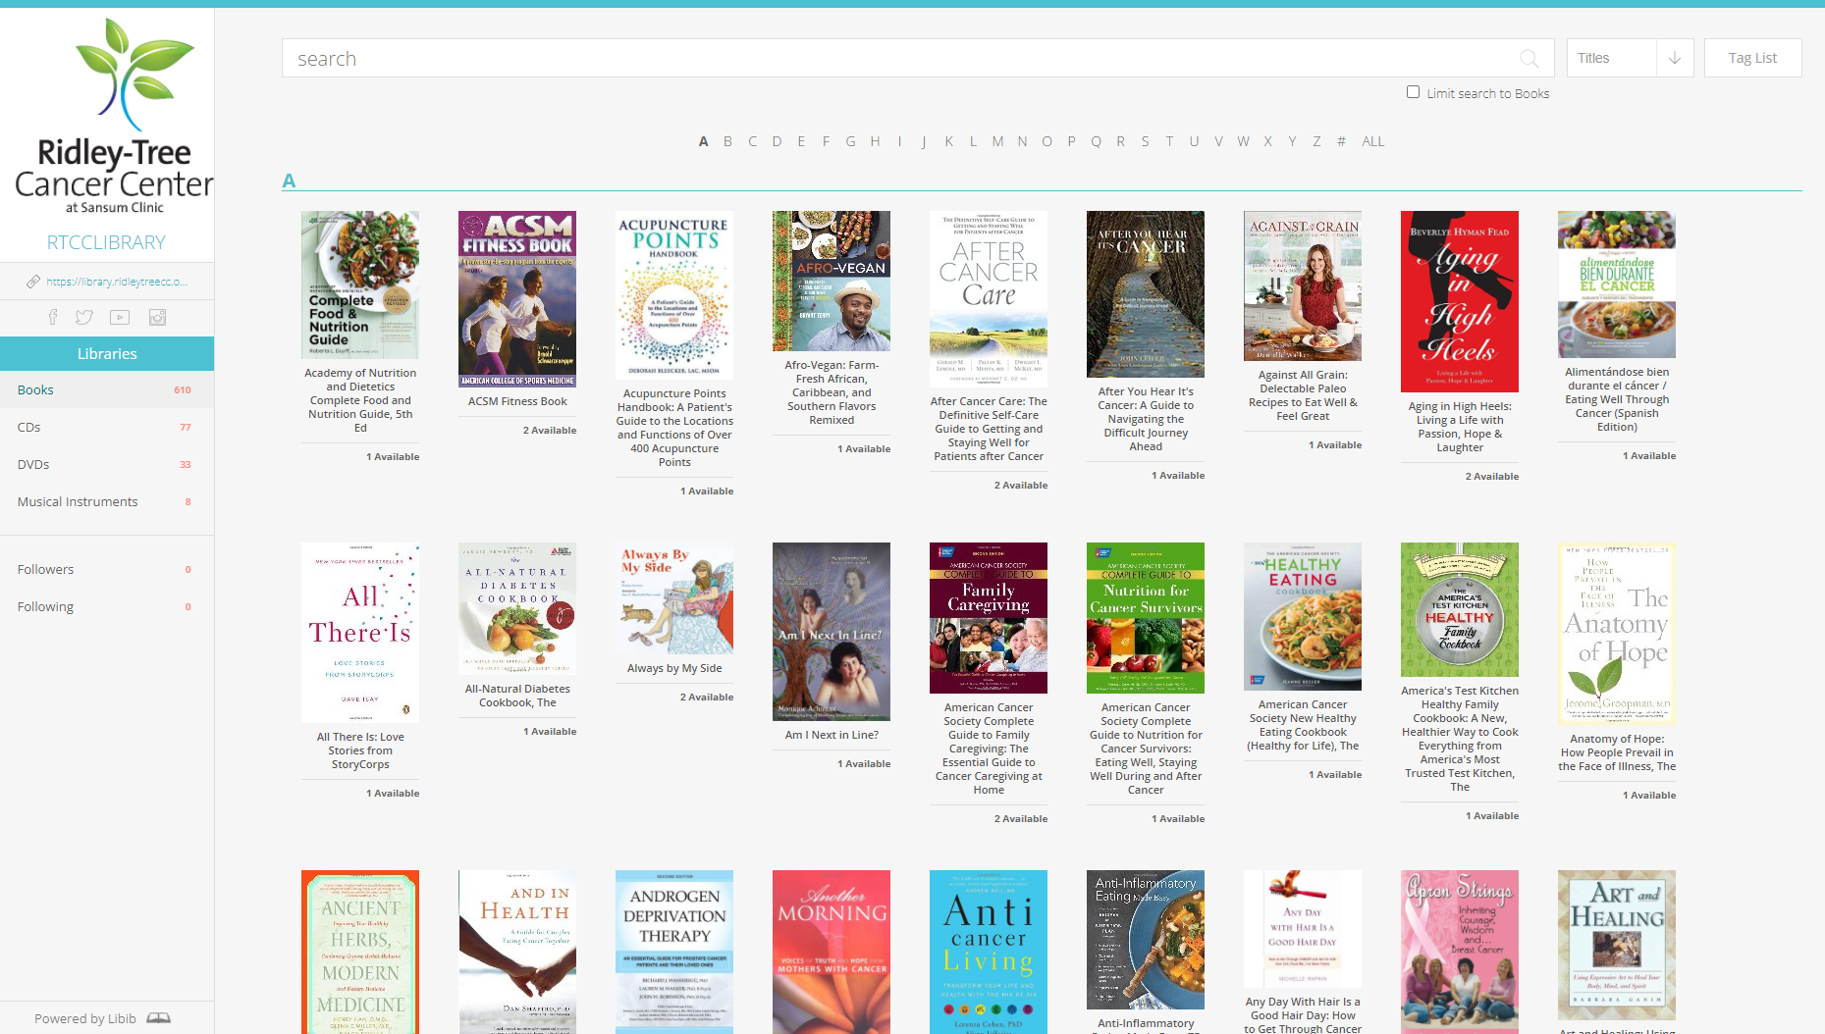The width and height of the screenshot is (1825, 1034).
Task: Open the Facebook icon in the sidebar
Action: [52, 317]
